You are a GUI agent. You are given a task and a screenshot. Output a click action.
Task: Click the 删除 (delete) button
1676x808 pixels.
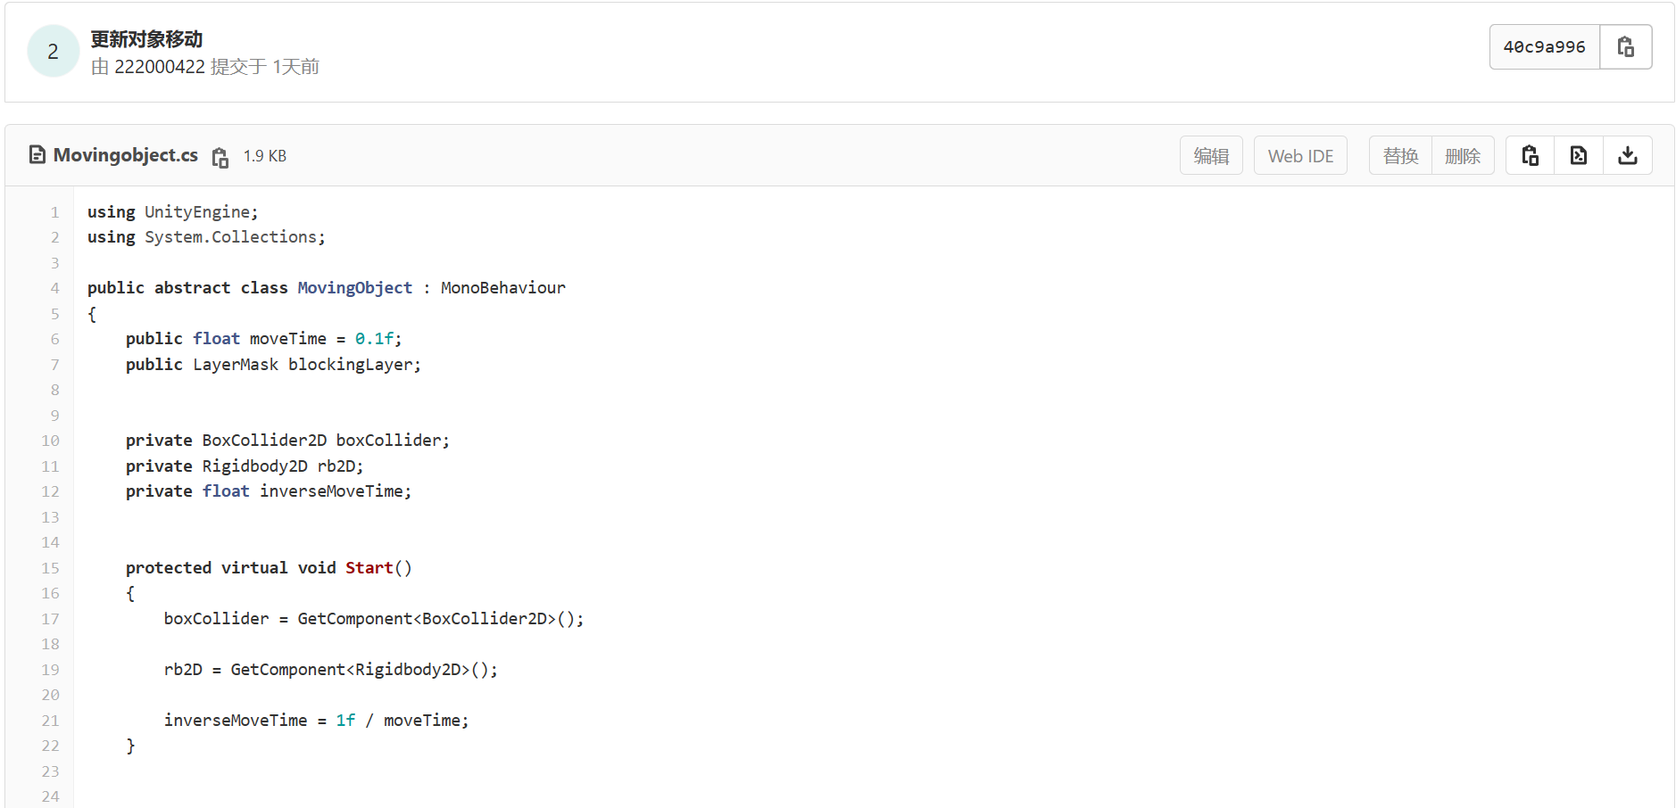[1462, 156]
